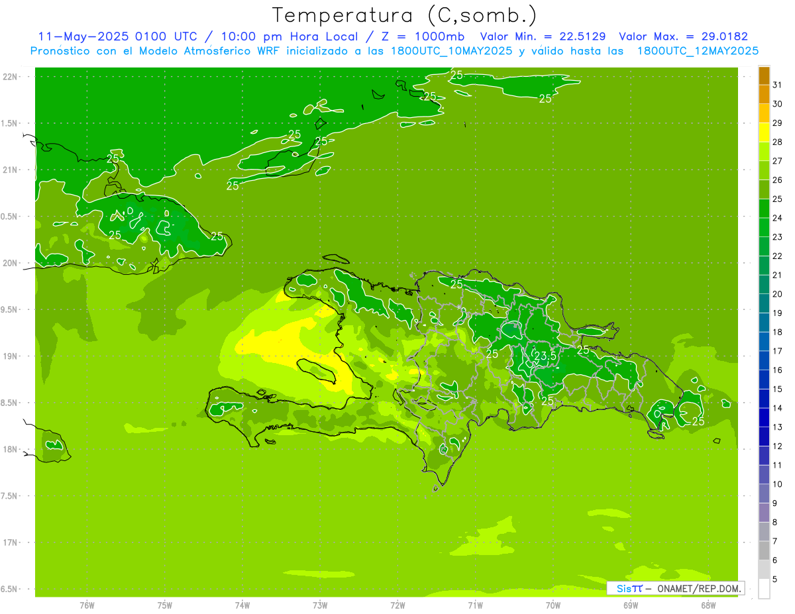Click '1800UTC_12MAY2025' valid-until time

coord(698,51)
